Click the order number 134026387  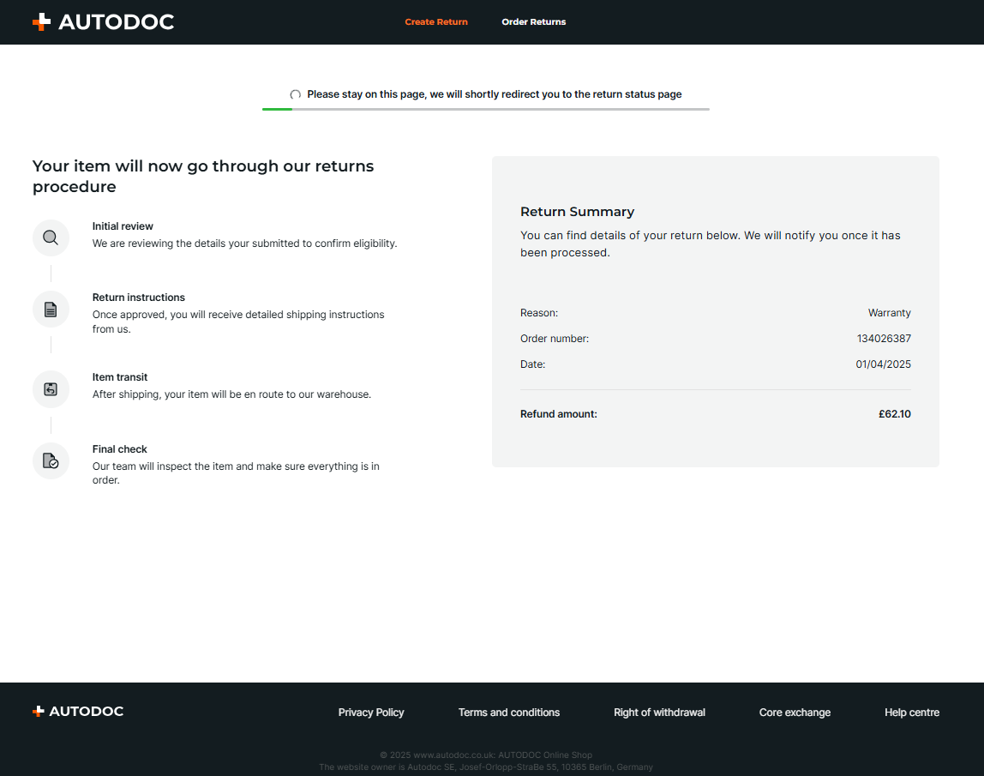(x=884, y=339)
